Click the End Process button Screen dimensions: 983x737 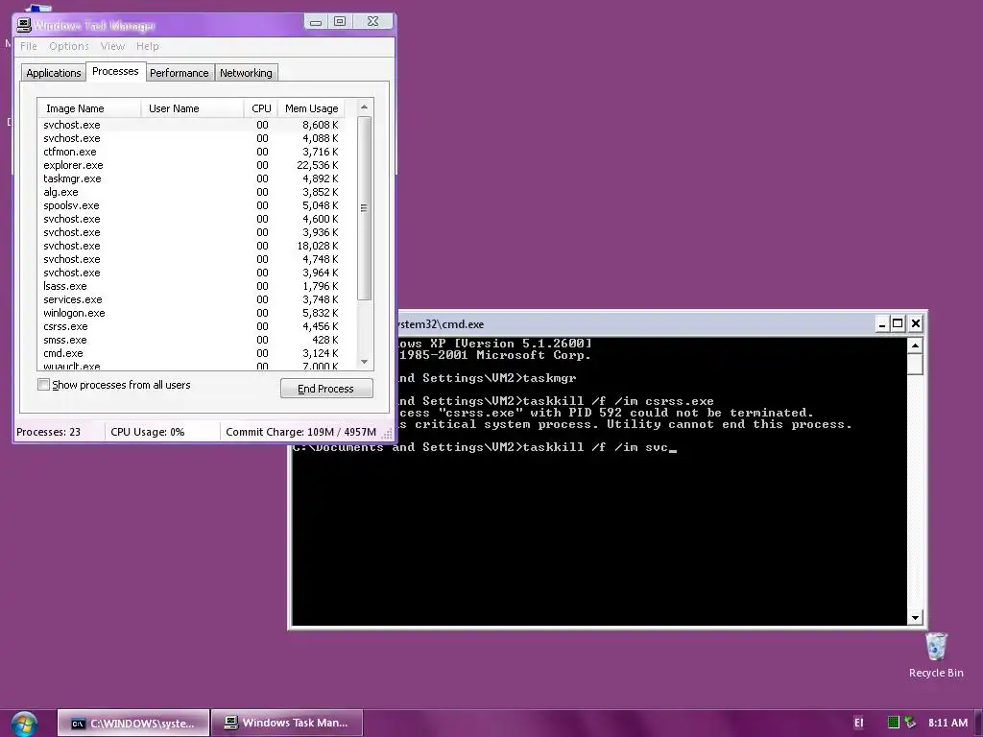pos(326,389)
